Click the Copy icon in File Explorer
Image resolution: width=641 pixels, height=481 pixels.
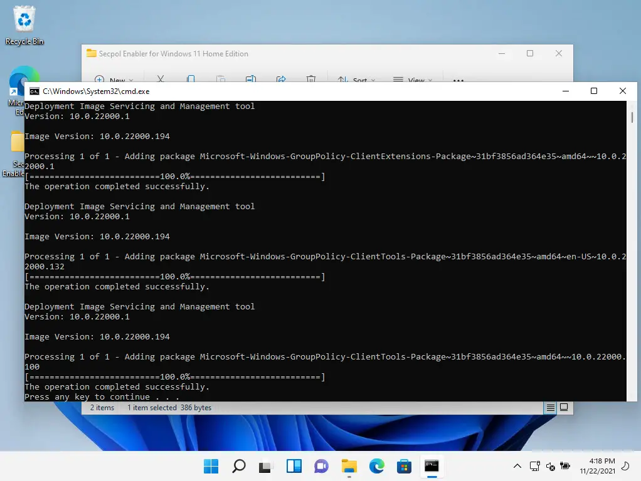point(191,78)
